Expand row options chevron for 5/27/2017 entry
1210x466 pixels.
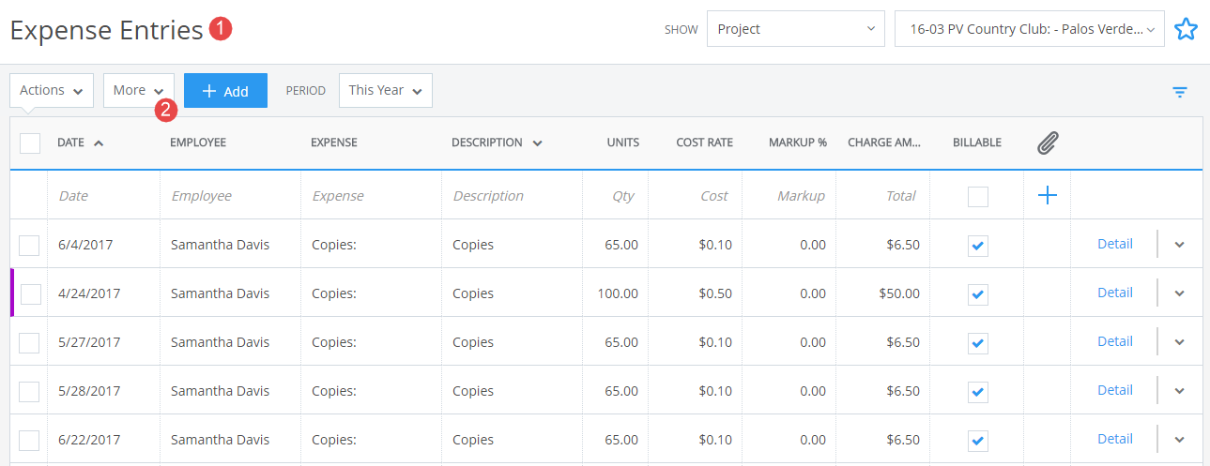click(x=1180, y=341)
